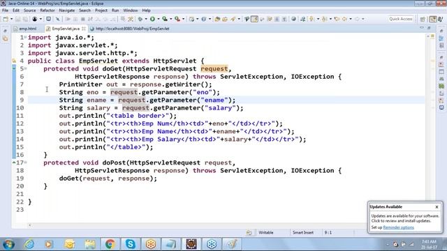
Task: Open the Forward history dropdown arrow
Action: click(363, 19)
